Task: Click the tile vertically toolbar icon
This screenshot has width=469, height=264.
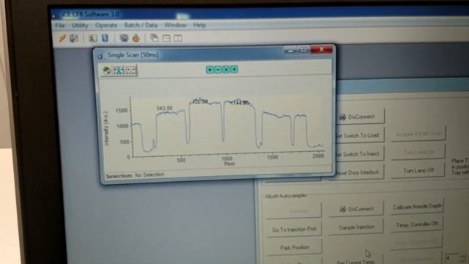Action: [x=178, y=38]
